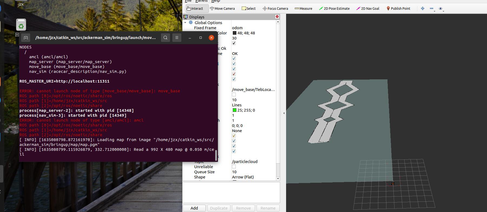
Task: Toggle unchecked box below /move_base/TebLoca... topic
Action: (234, 95)
